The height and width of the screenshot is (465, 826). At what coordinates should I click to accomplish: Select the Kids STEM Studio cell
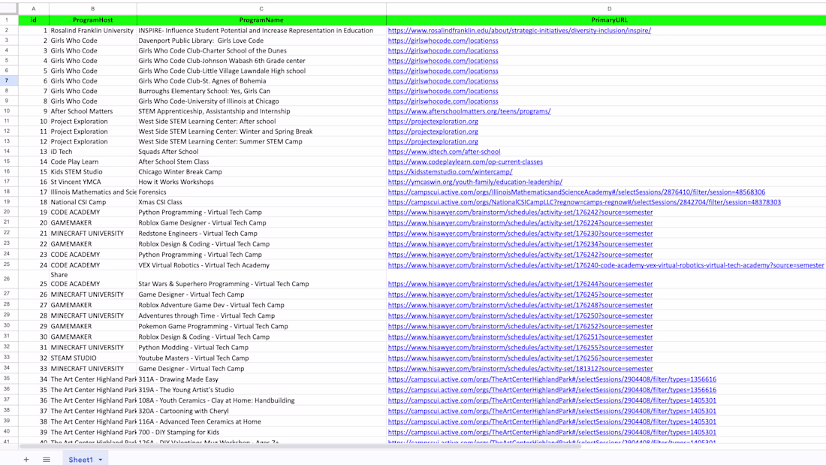click(x=92, y=172)
